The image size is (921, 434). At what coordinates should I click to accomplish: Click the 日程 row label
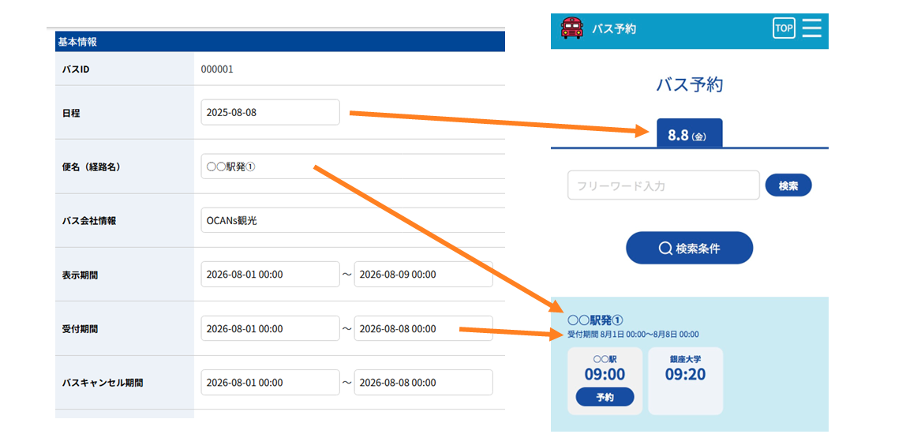71,113
